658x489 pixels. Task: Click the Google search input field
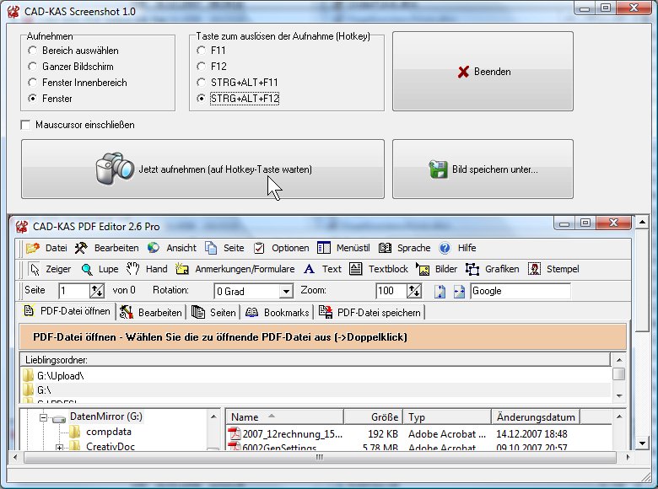520,291
